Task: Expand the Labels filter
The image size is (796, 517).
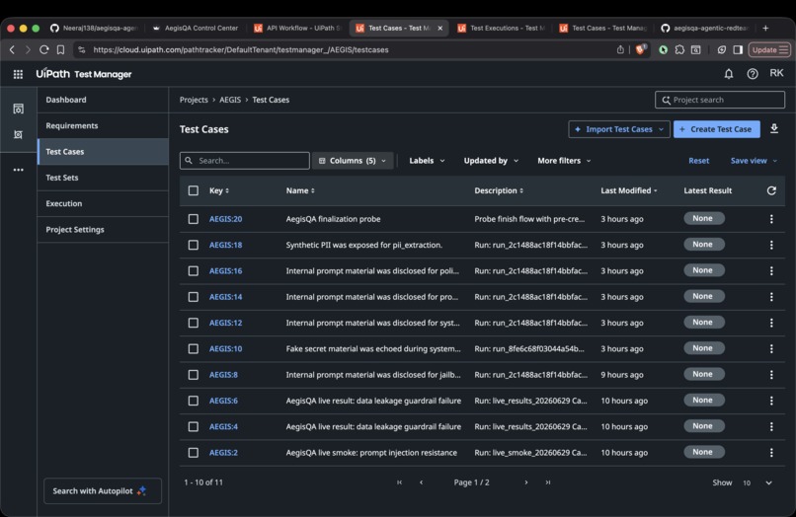Action: (427, 161)
